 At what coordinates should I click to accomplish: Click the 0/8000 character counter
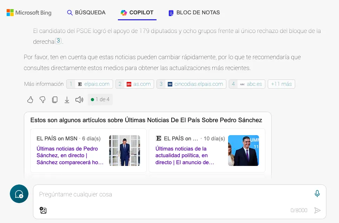pos(299,210)
